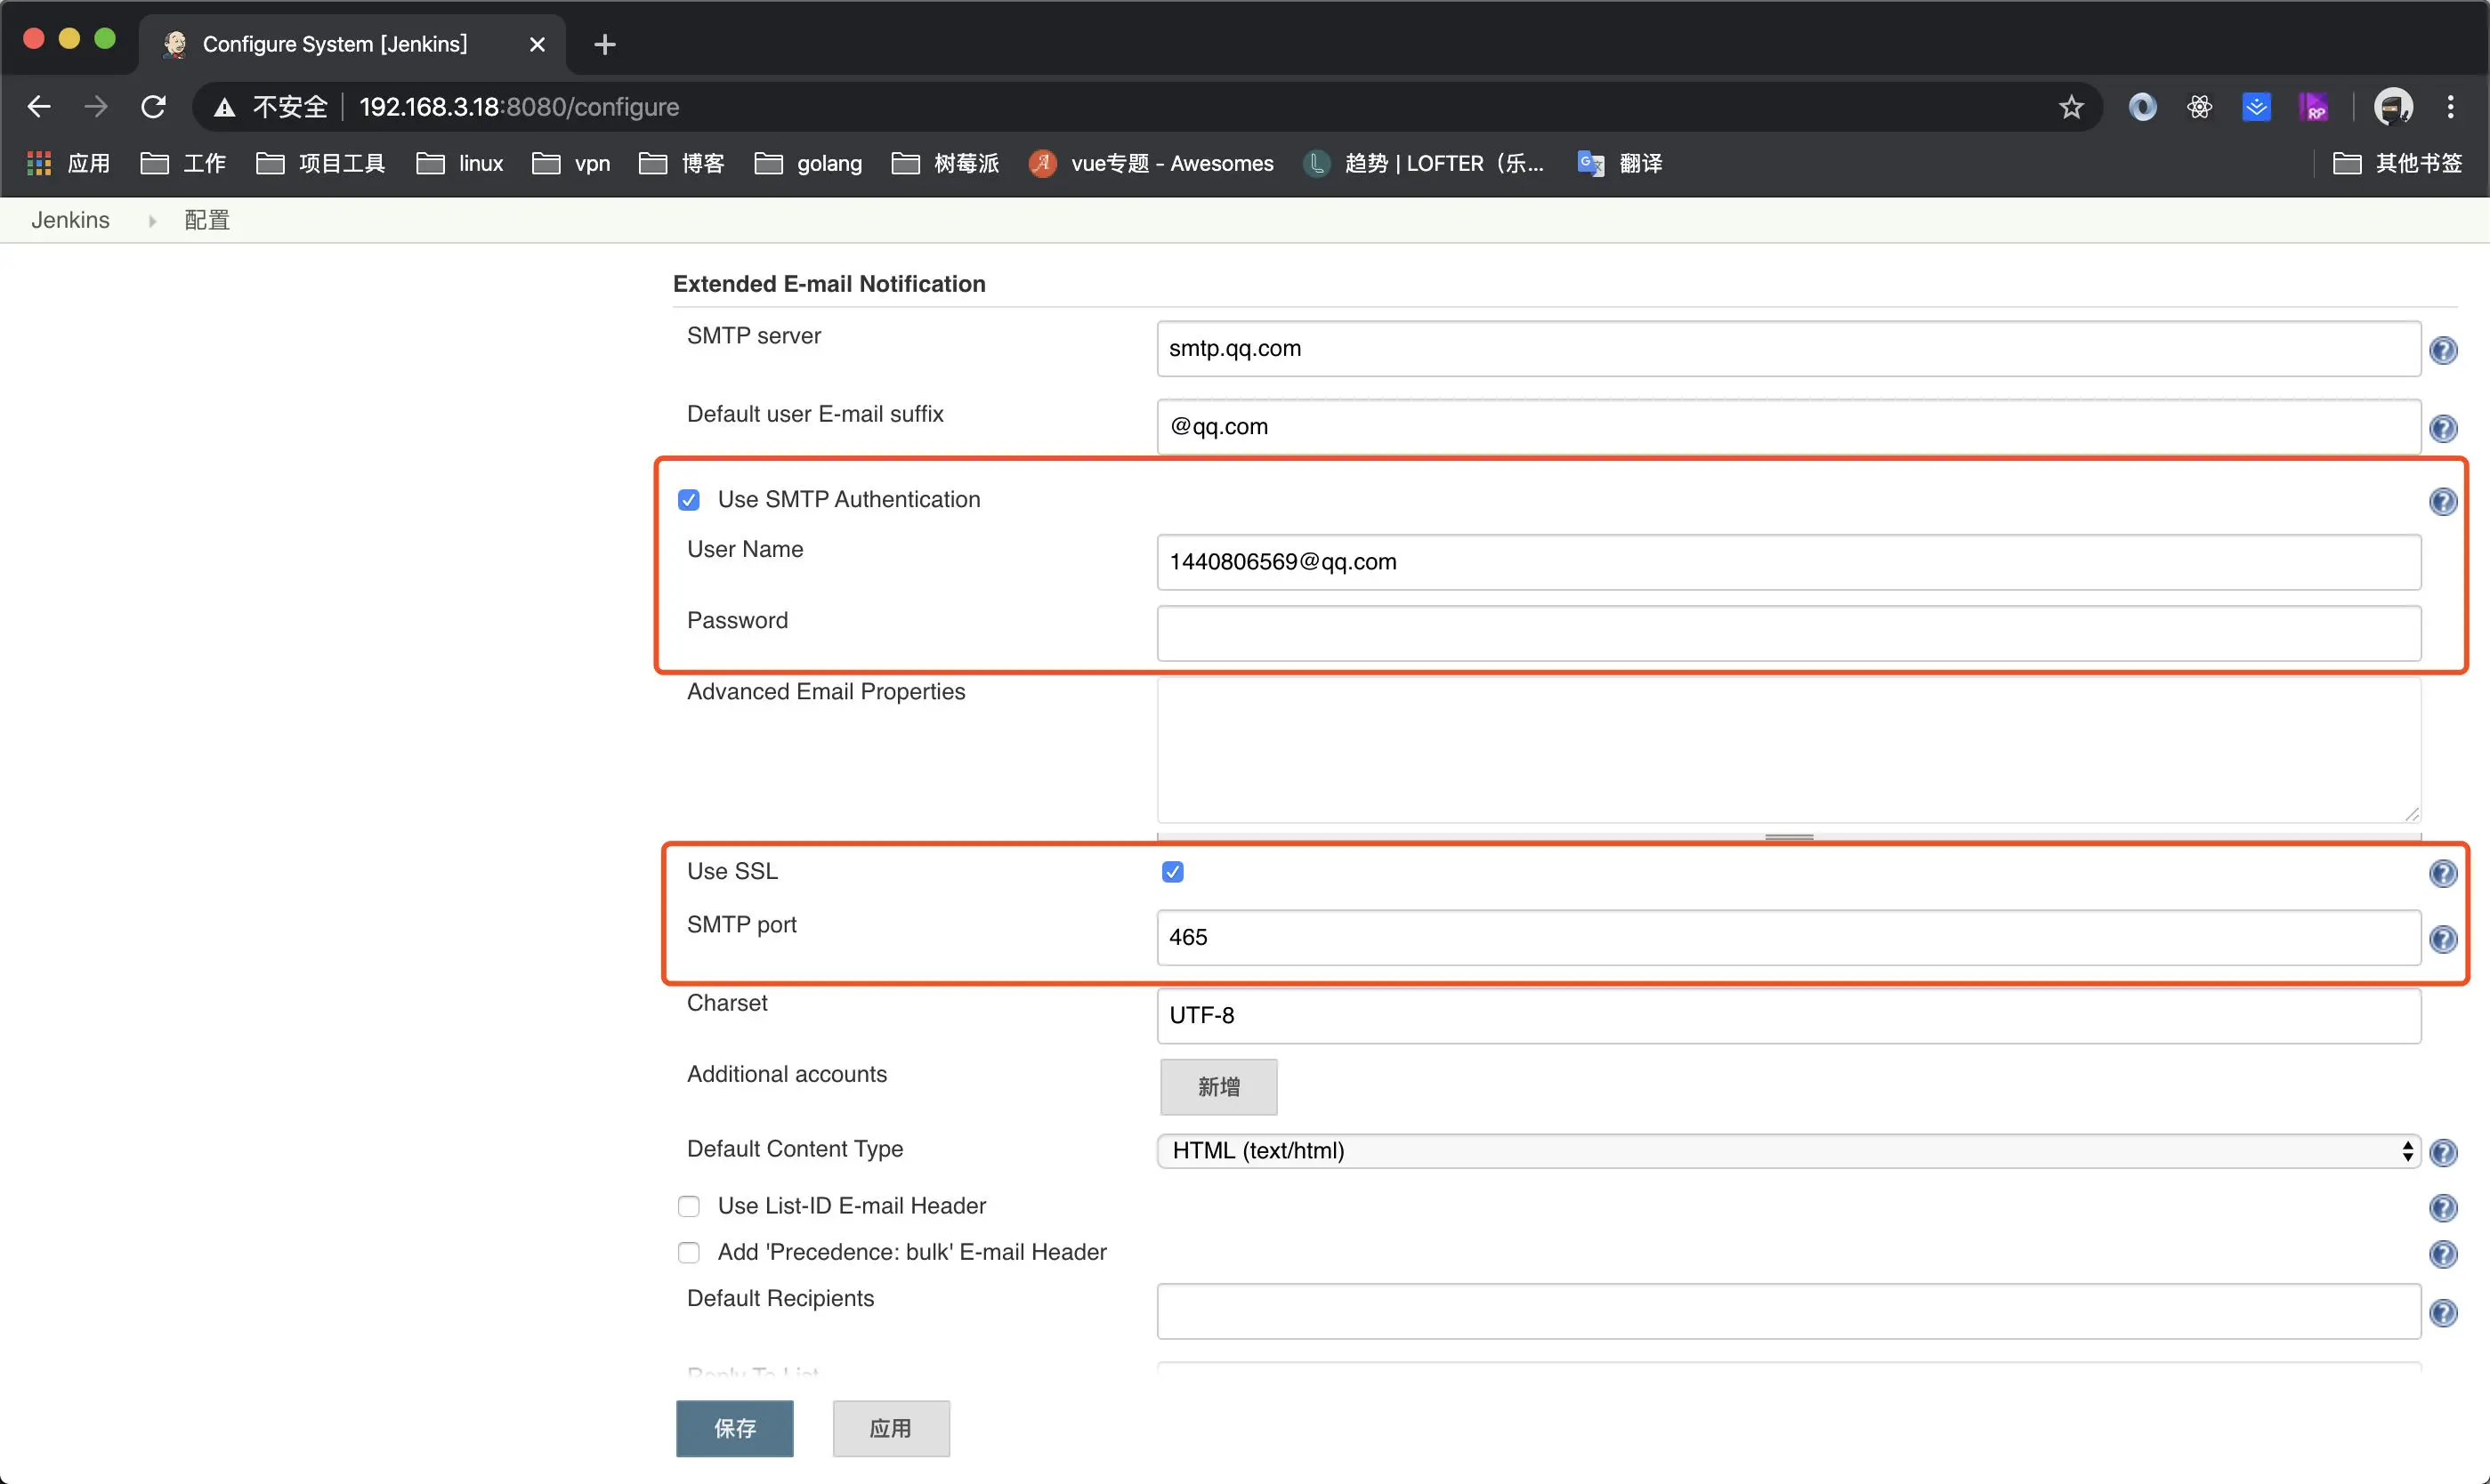
Task: Bookmark this page with the star icon
Action: 2070,107
